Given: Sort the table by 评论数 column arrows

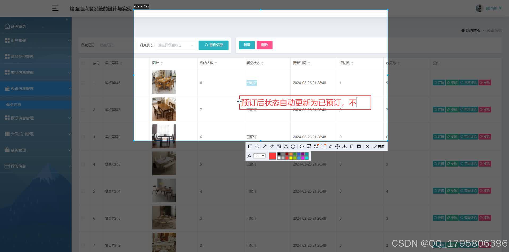Looking at the screenshot, I should [x=352, y=63].
